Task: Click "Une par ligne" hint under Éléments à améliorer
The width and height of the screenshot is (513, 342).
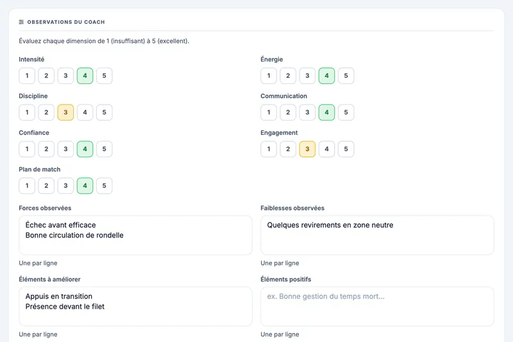Action: 38,334
